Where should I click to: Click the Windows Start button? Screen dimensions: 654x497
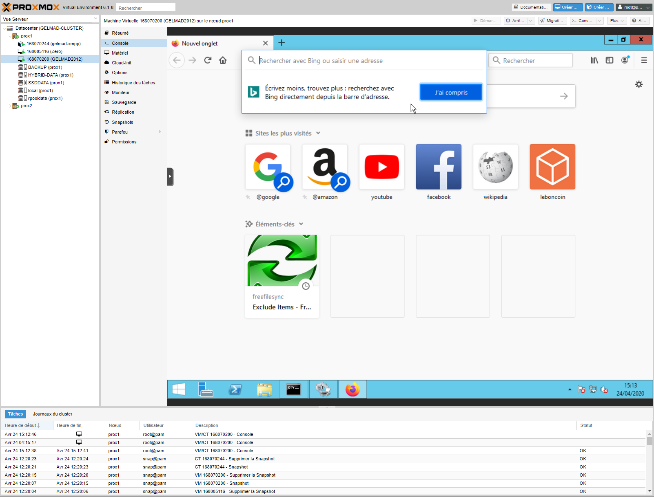179,389
